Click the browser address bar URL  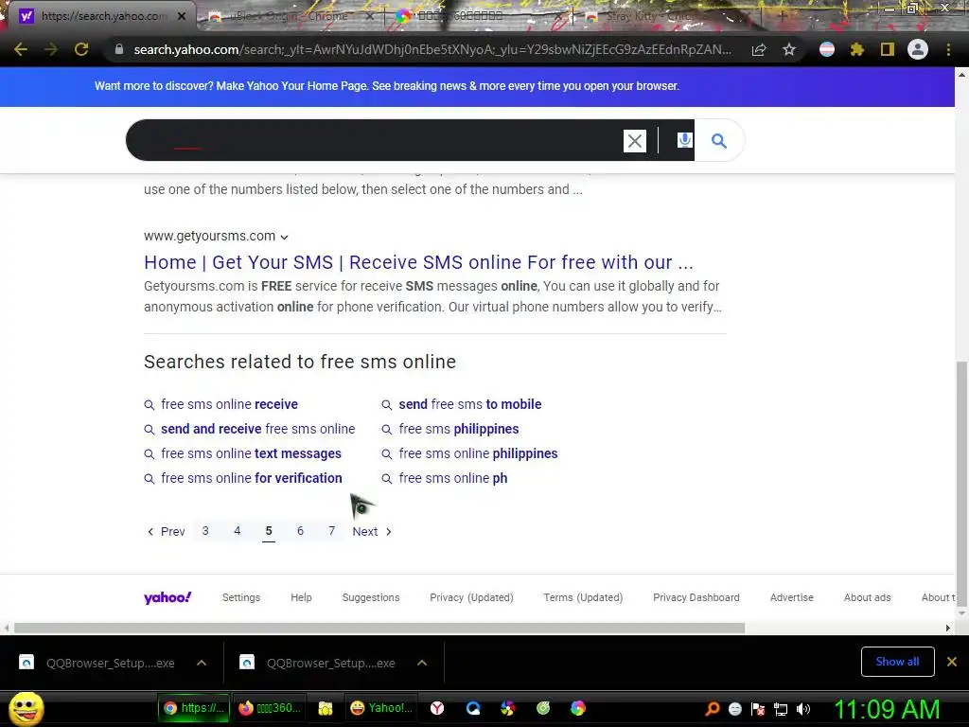[432, 49]
